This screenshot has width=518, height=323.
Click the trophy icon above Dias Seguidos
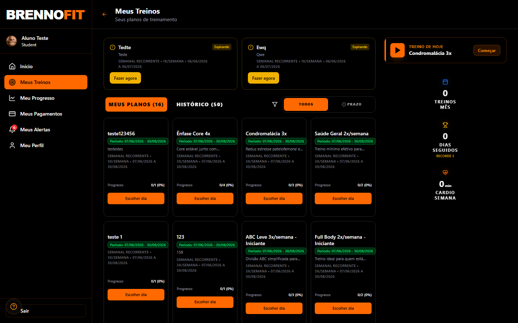point(445,125)
